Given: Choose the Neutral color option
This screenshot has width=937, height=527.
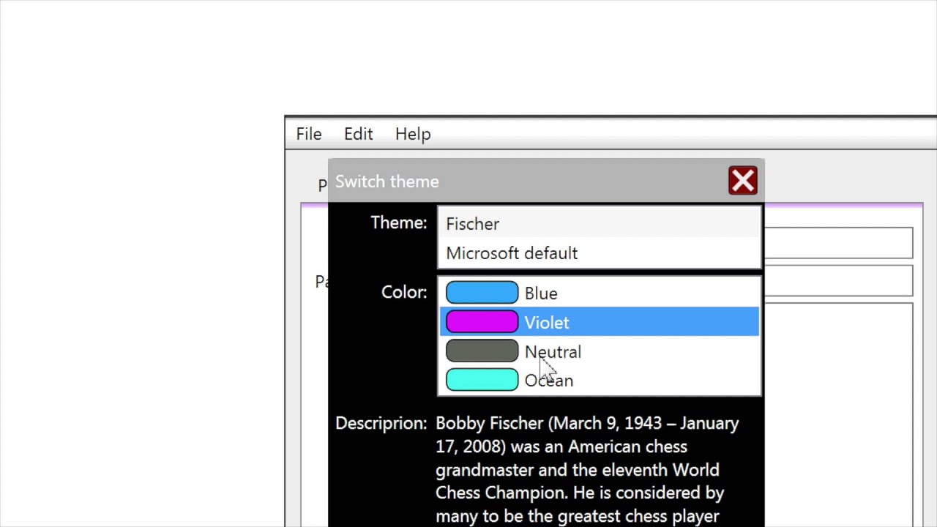Looking at the screenshot, I should pos(600,351).
